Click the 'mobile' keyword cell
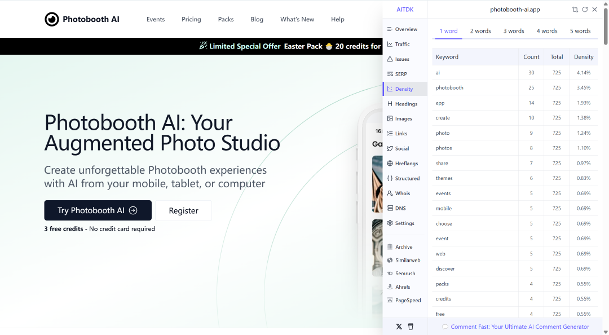This screenshot has width=609, height=335. pyautogui.click(x=475, y=208)
